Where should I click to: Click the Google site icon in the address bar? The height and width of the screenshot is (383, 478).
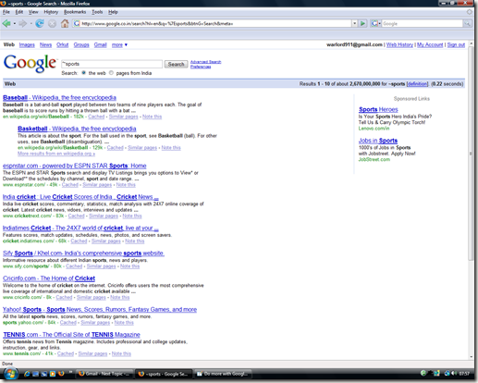77,23
